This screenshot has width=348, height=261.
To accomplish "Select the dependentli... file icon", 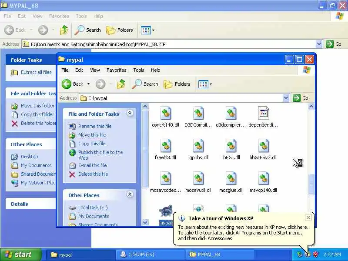I will [x=263, y=113].
